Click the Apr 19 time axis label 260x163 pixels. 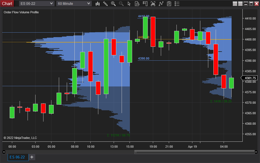click(x=192, y=147)
